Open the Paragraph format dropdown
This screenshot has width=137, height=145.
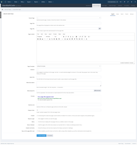41,37
